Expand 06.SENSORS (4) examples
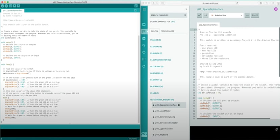 [x=156, y=73]
